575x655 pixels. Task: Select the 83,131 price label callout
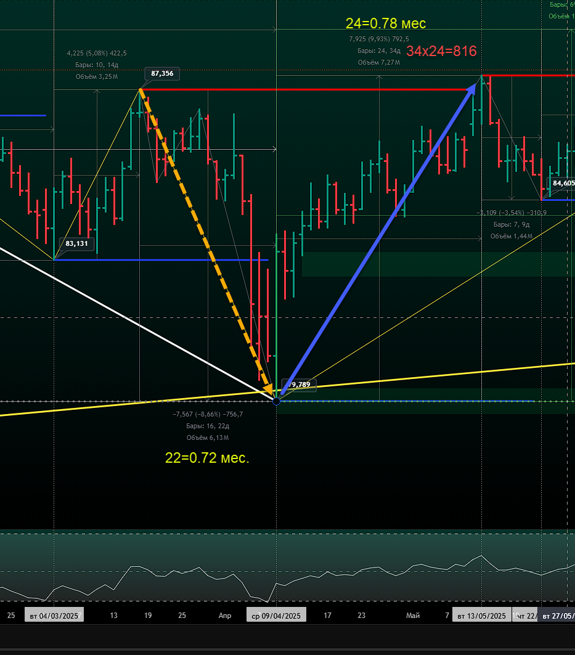(76, 243)
